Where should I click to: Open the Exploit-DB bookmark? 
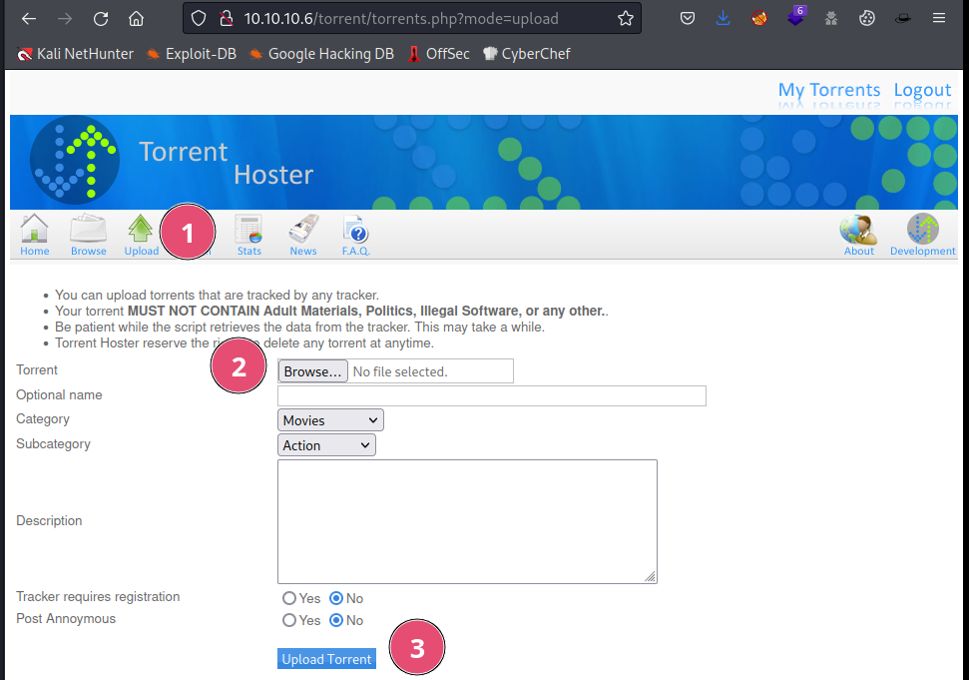coord(192,54)
